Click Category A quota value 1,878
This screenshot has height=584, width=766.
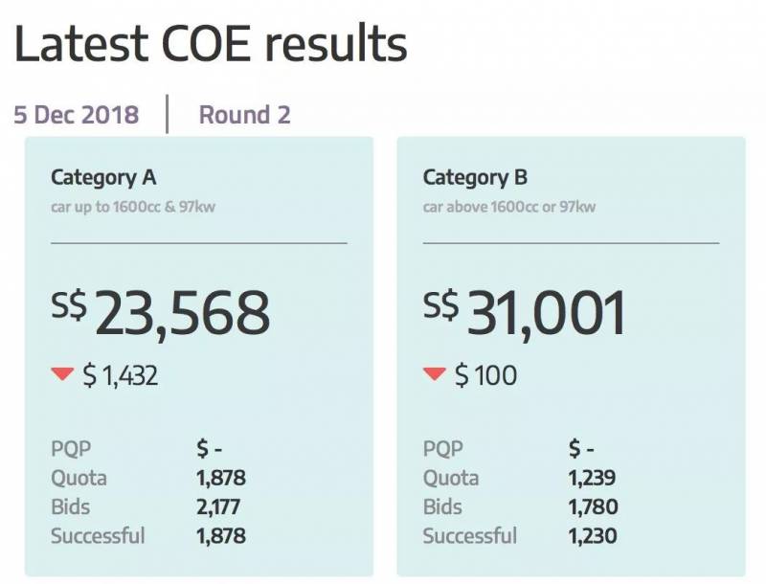coord(220,478)
